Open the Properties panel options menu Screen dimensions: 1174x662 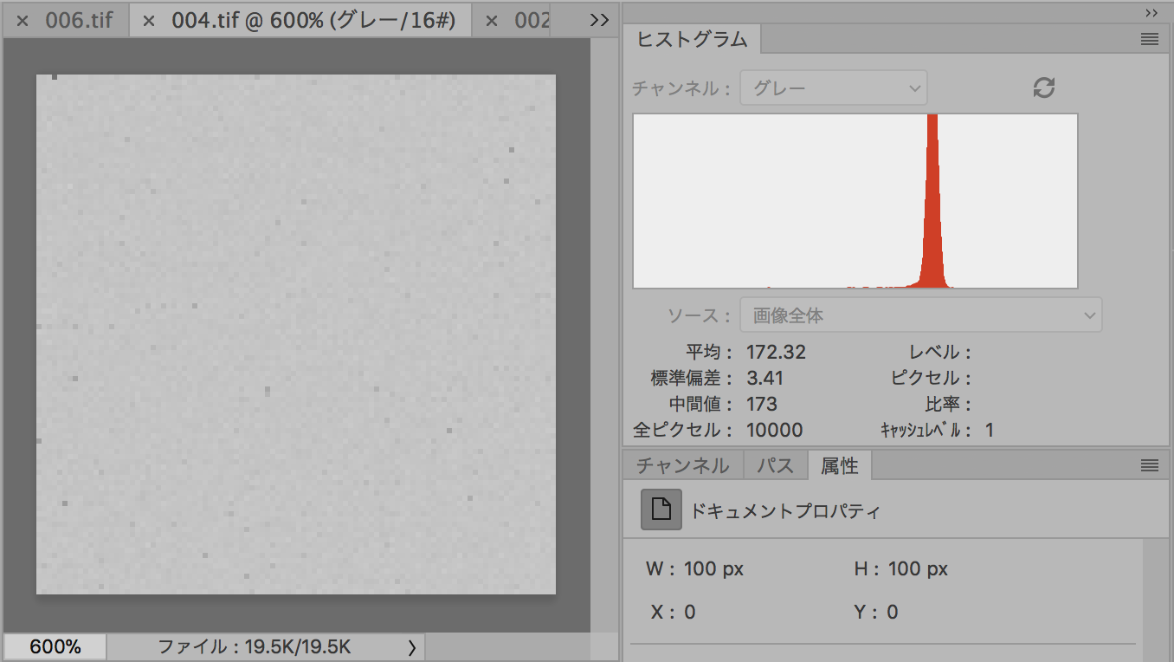click(x=1149, y=466)
